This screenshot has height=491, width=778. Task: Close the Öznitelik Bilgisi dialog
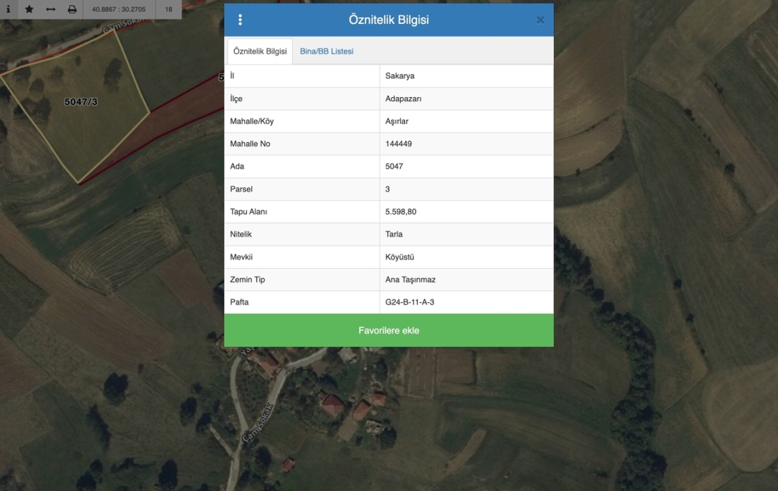540,20
